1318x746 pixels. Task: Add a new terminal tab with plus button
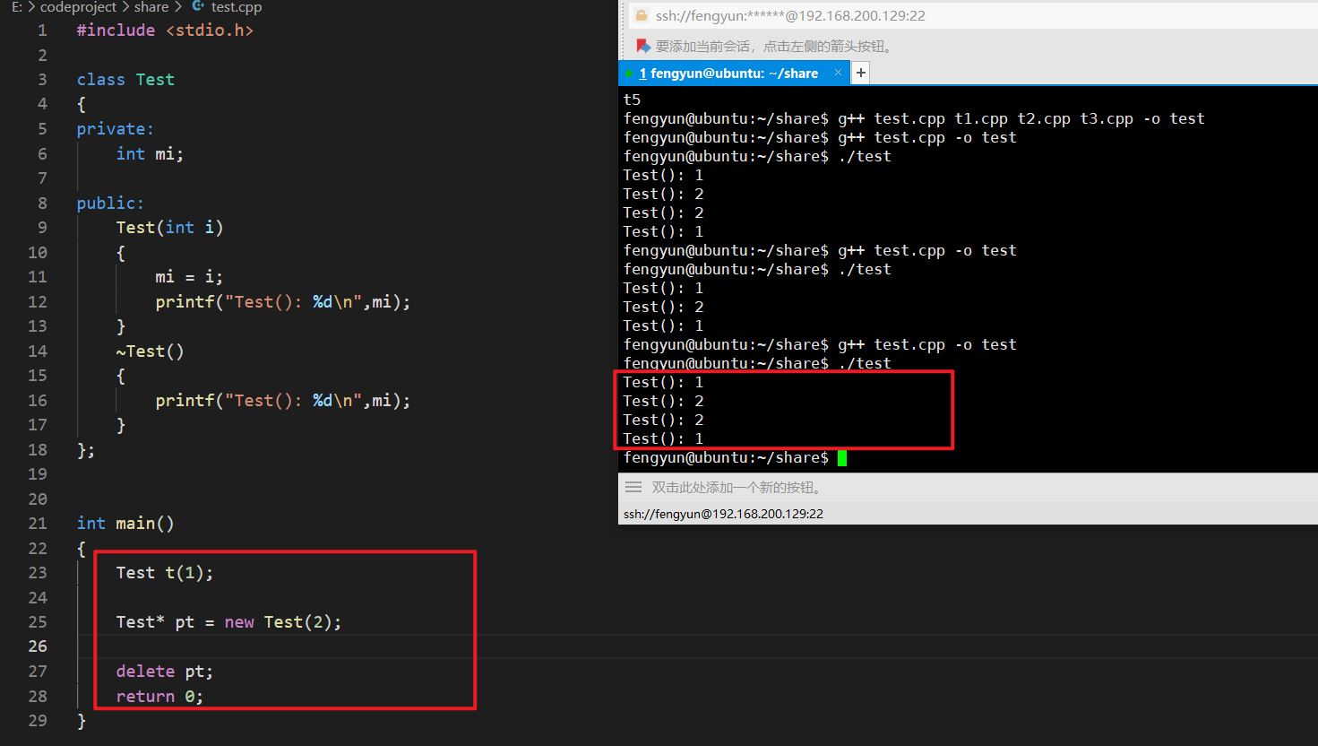860,73
